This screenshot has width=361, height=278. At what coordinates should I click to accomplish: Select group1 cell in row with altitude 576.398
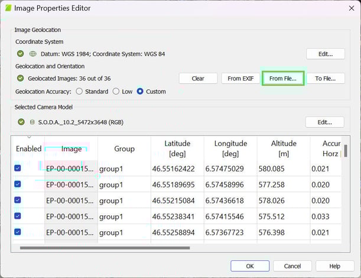tap(124, 232)
